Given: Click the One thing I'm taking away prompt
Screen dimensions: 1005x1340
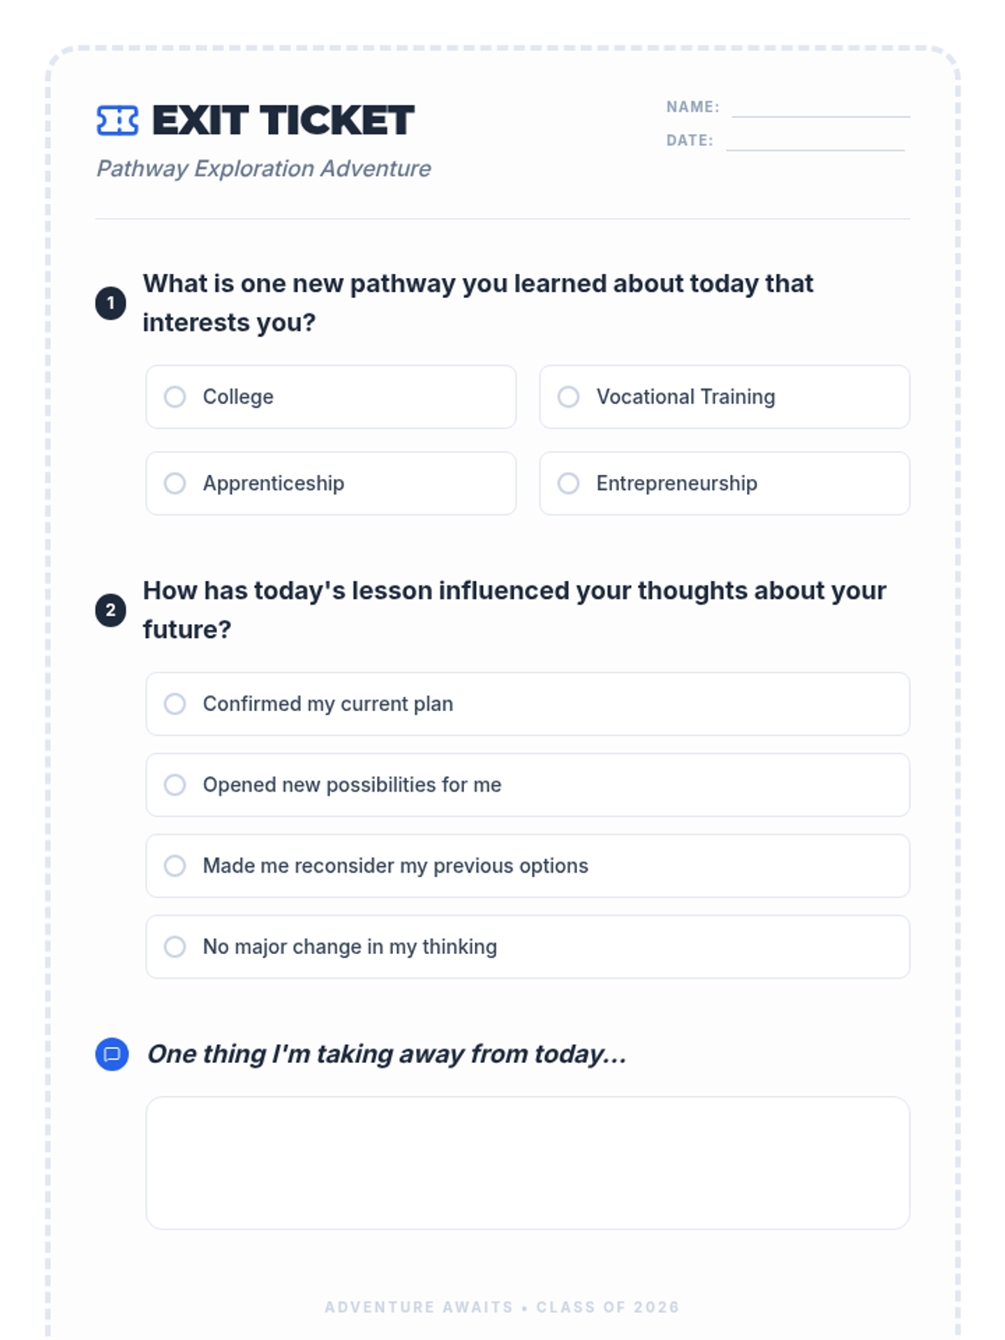Looking at the screenshot, I should 387,1054.
